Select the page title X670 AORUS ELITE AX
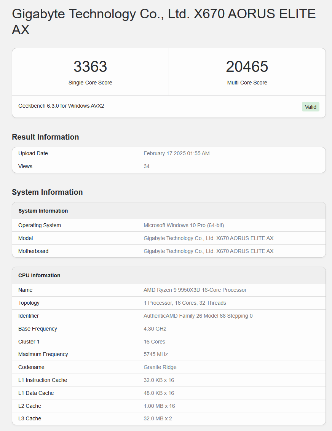The width and height of the screenshot is (332, 431). (x=164, y=21)
